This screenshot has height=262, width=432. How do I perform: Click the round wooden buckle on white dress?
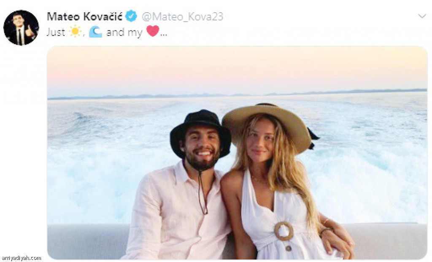283,231
